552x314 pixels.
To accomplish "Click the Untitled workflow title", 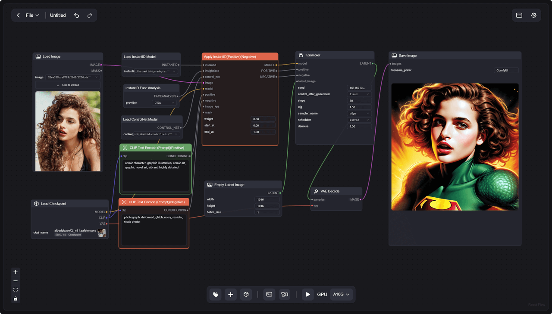I will [x=58, y=15].
